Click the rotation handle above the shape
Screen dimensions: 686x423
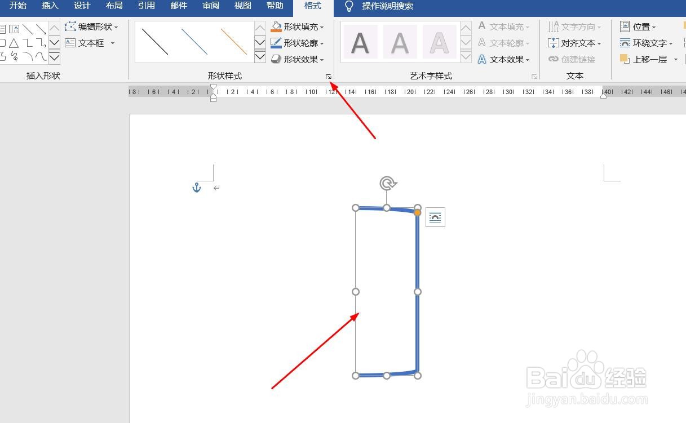[x=387, y=183]
